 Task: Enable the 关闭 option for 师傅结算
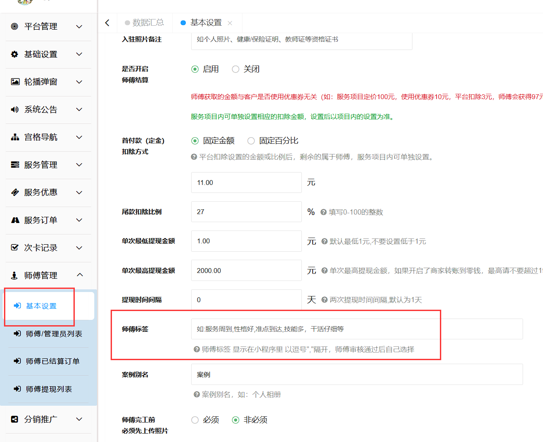click(x=235, y=69)
